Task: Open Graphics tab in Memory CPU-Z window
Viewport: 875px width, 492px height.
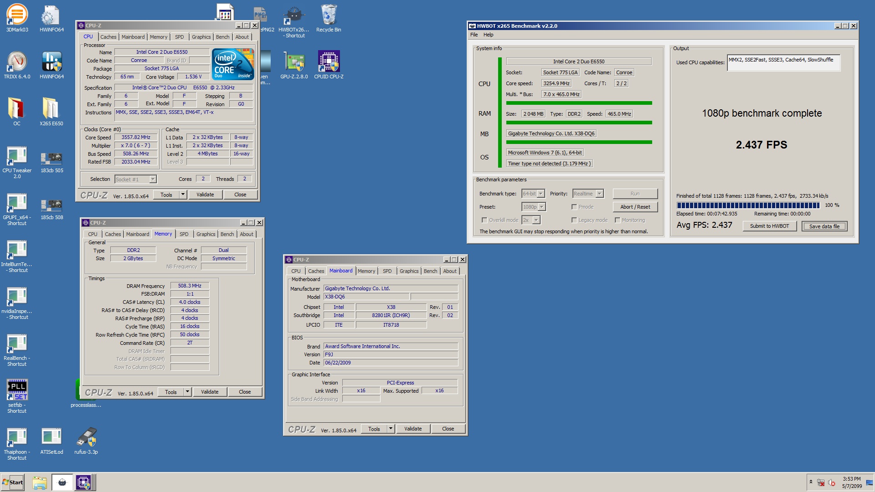Action: 206,234
